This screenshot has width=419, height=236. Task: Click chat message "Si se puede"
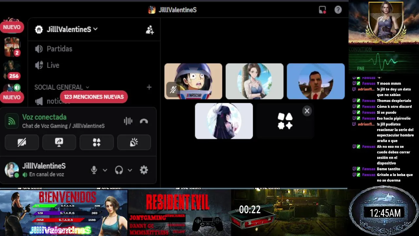pyautogui.click(x=386, y=112)
